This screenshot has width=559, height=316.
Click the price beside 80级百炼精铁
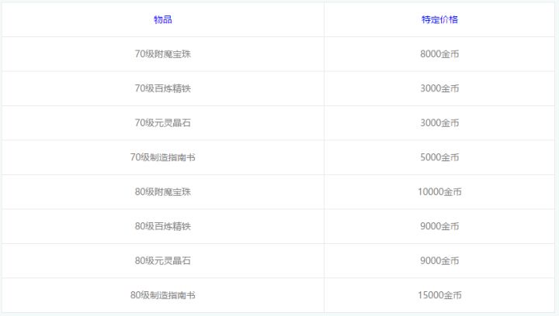coord(439,226)
